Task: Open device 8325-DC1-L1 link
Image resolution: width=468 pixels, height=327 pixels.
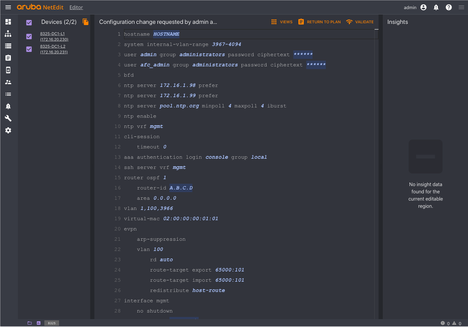Action: tap(54, 36)
